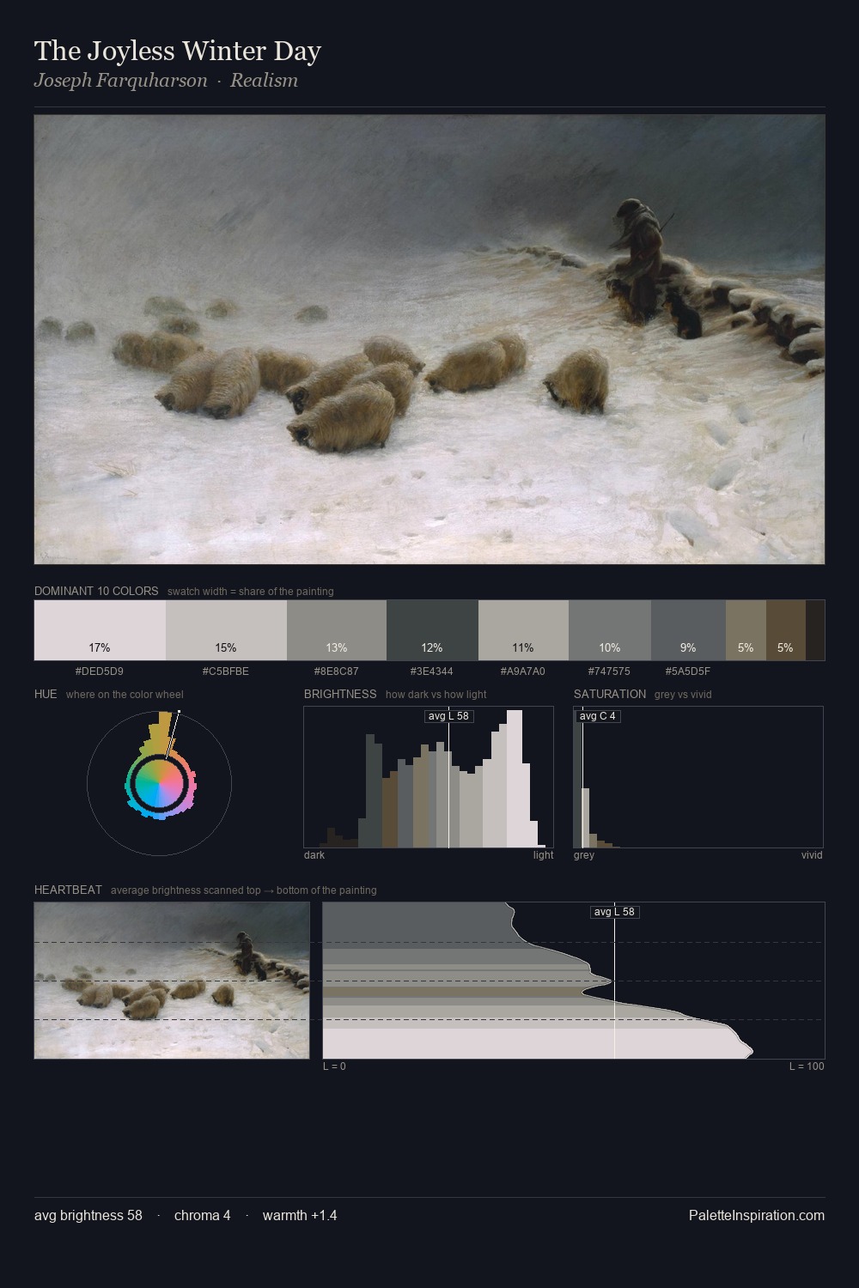The width and height of the screenshot is (859, 1288).
Task: Click the 'SATURATION' section heading
Action: click(610, 694)
